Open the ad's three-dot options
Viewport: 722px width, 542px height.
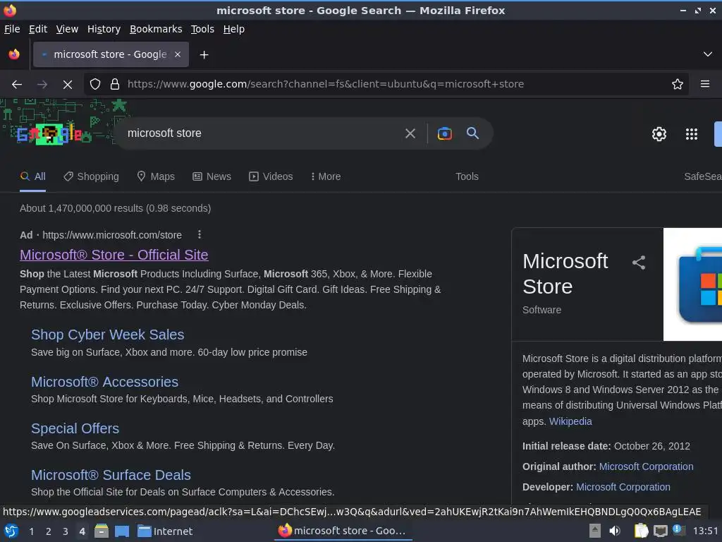(x=200, y=234)
